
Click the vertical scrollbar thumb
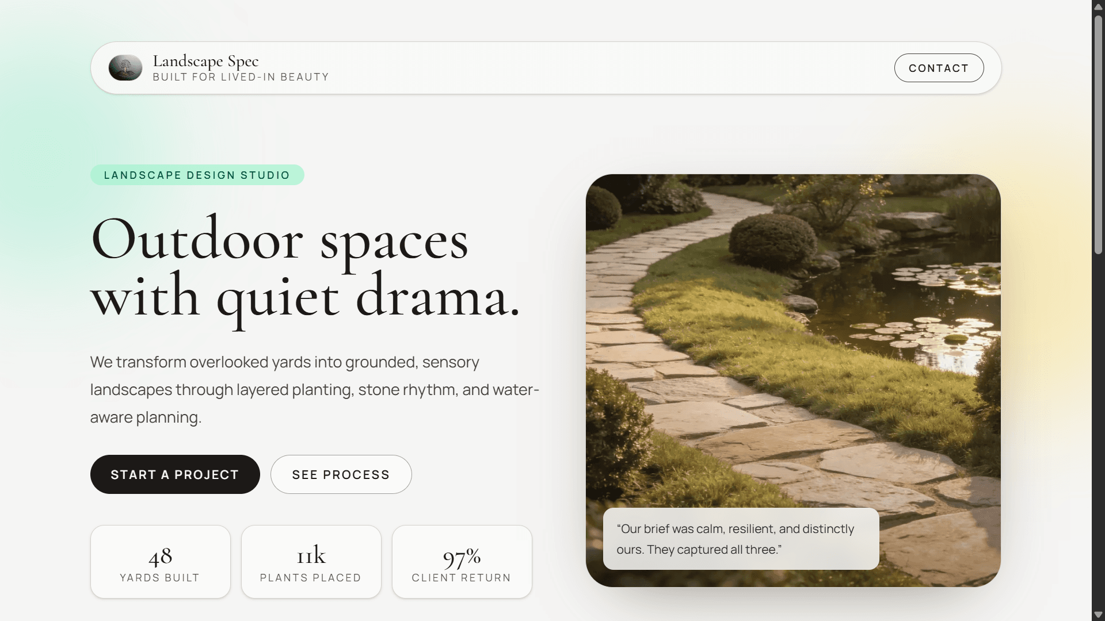click(x=1098, y=134)
